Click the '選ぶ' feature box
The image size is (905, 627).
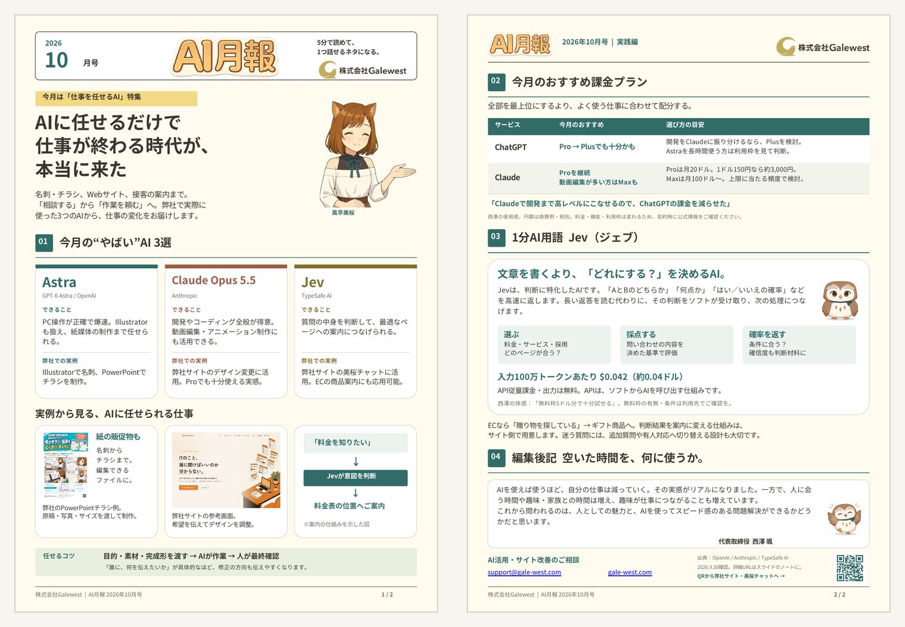pos(554,344)
